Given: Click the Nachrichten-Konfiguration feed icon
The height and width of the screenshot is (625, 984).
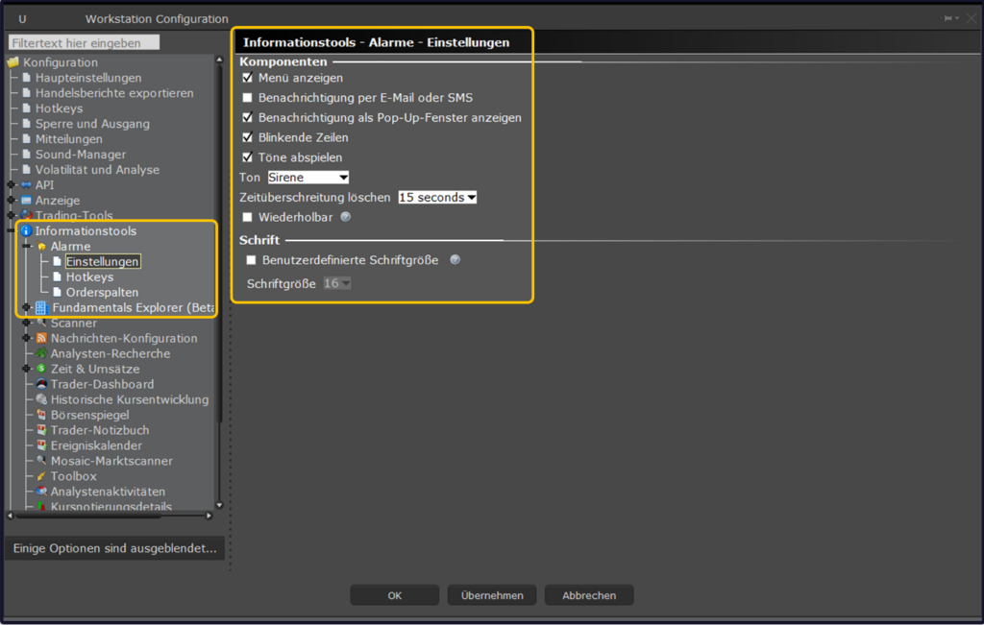Looking at the screenshot, I should pos(41,338).
